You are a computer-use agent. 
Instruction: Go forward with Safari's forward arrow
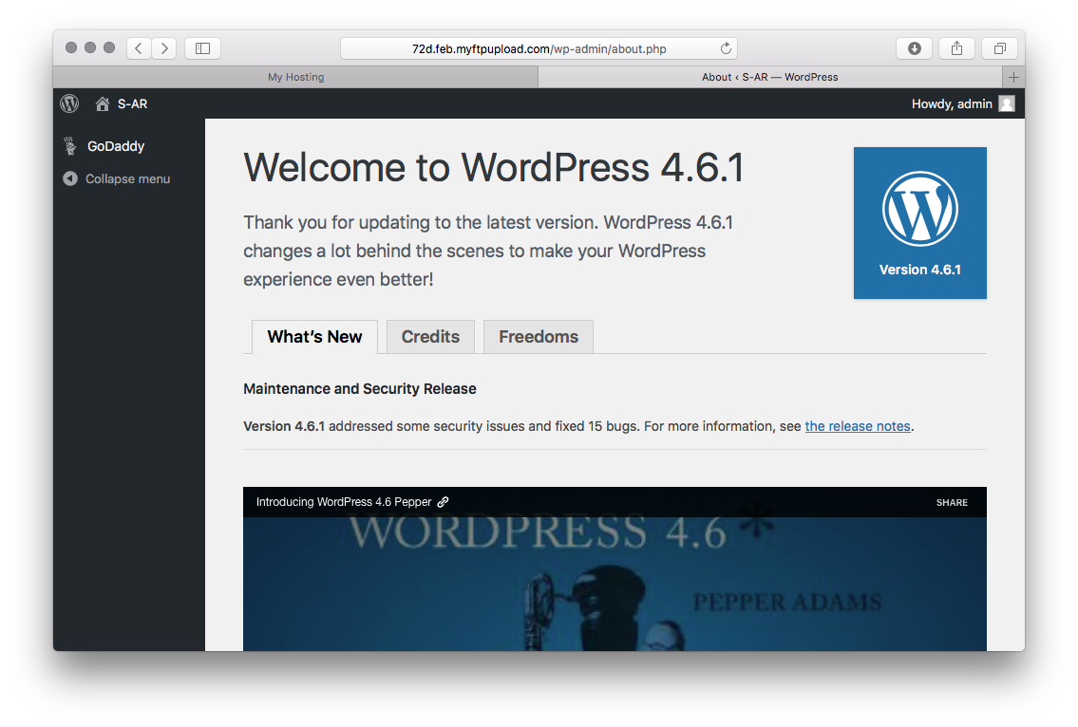(164, 48)
